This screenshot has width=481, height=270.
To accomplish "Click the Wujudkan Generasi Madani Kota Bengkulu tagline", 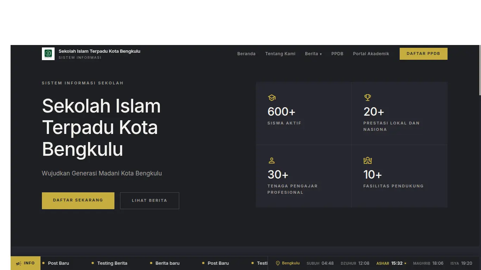I will [102, 173].
